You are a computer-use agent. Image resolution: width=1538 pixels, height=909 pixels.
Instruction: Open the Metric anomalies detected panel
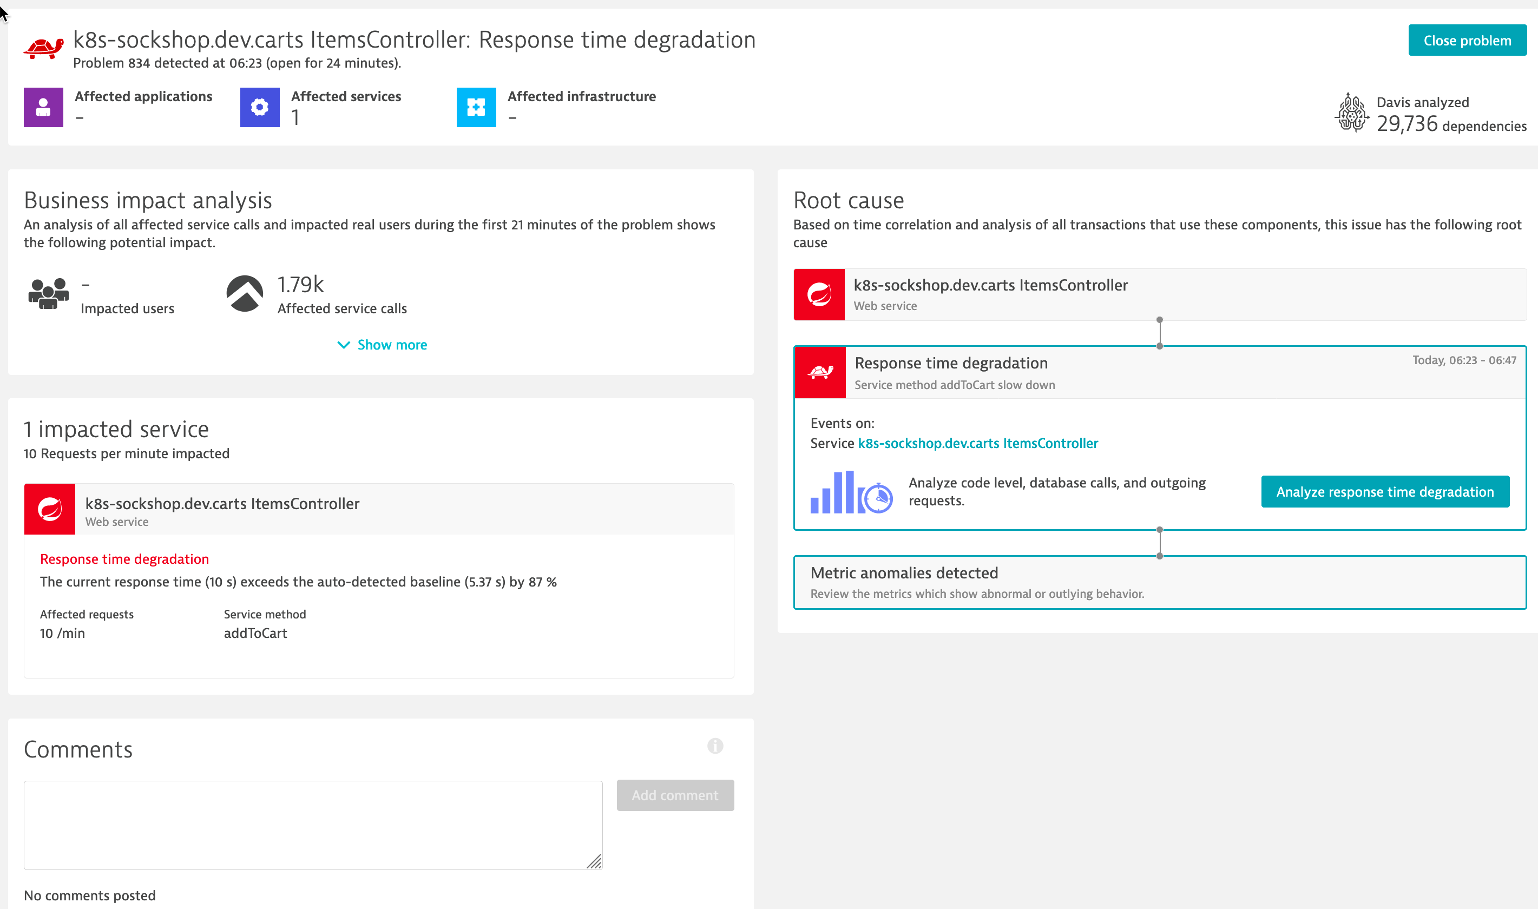point(1160,583)
